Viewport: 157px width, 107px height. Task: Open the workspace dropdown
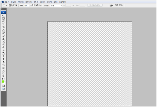pos(119,5)
